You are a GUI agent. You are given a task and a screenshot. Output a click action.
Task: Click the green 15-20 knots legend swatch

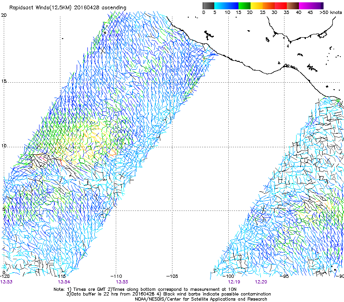[245, 6]
